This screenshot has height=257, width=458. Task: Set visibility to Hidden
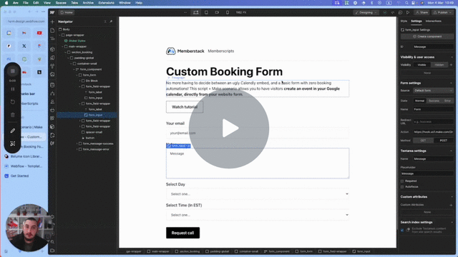pyautogui.click(x=439, y=65)
